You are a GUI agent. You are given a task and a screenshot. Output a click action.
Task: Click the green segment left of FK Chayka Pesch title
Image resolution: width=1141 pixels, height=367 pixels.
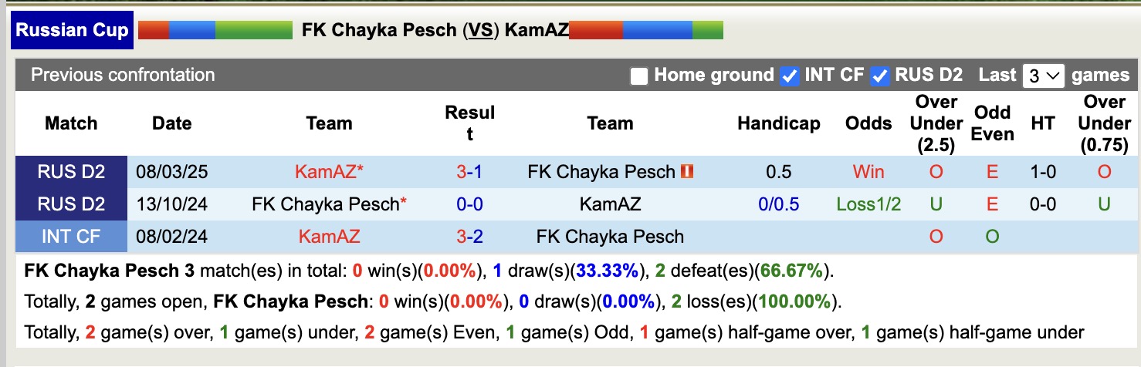pyautogui.click(x=253, y=31)
